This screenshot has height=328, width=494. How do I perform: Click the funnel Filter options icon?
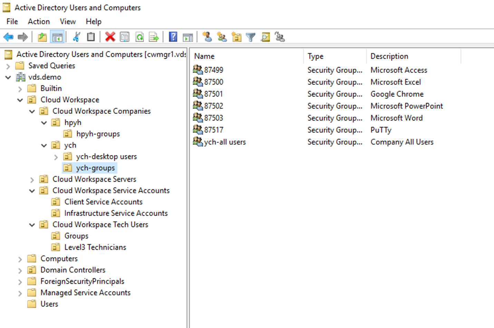coord(251,37)
